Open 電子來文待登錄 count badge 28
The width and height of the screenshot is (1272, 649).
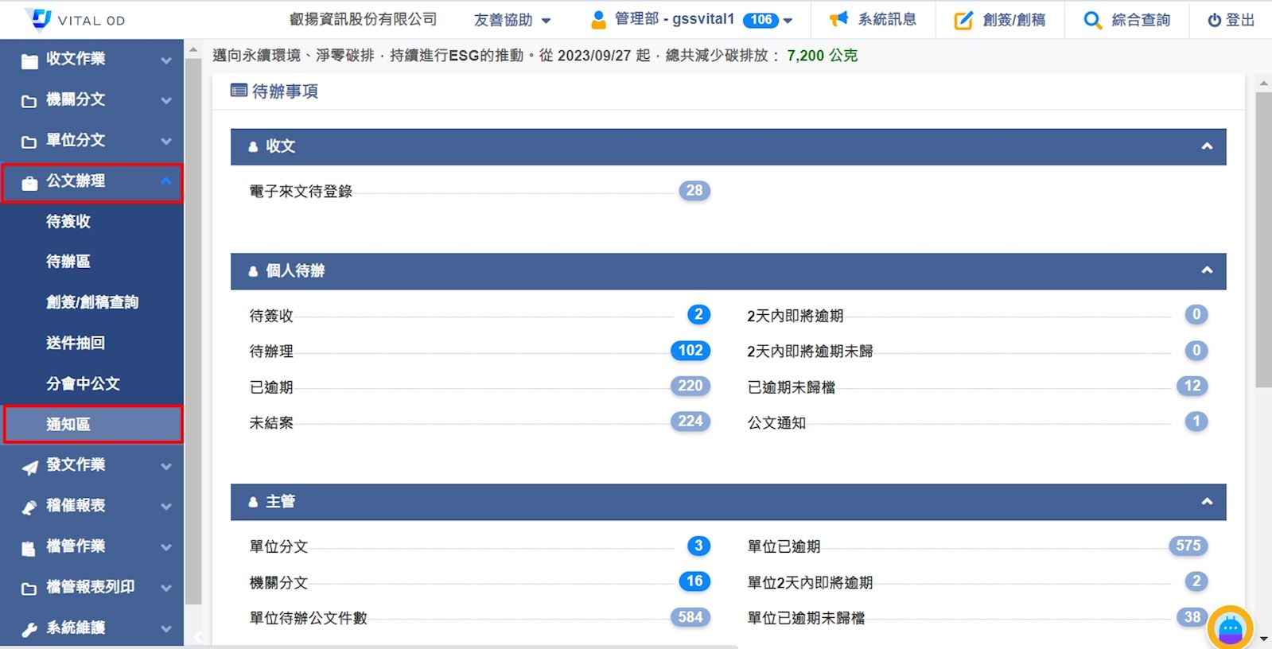click(x=694, y=191)
